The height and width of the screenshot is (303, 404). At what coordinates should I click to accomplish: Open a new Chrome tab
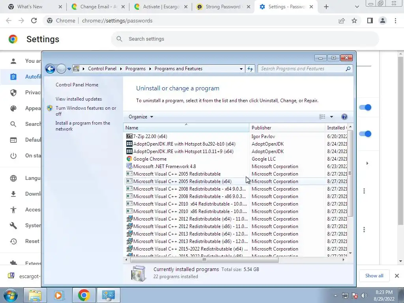click(326, 7)
